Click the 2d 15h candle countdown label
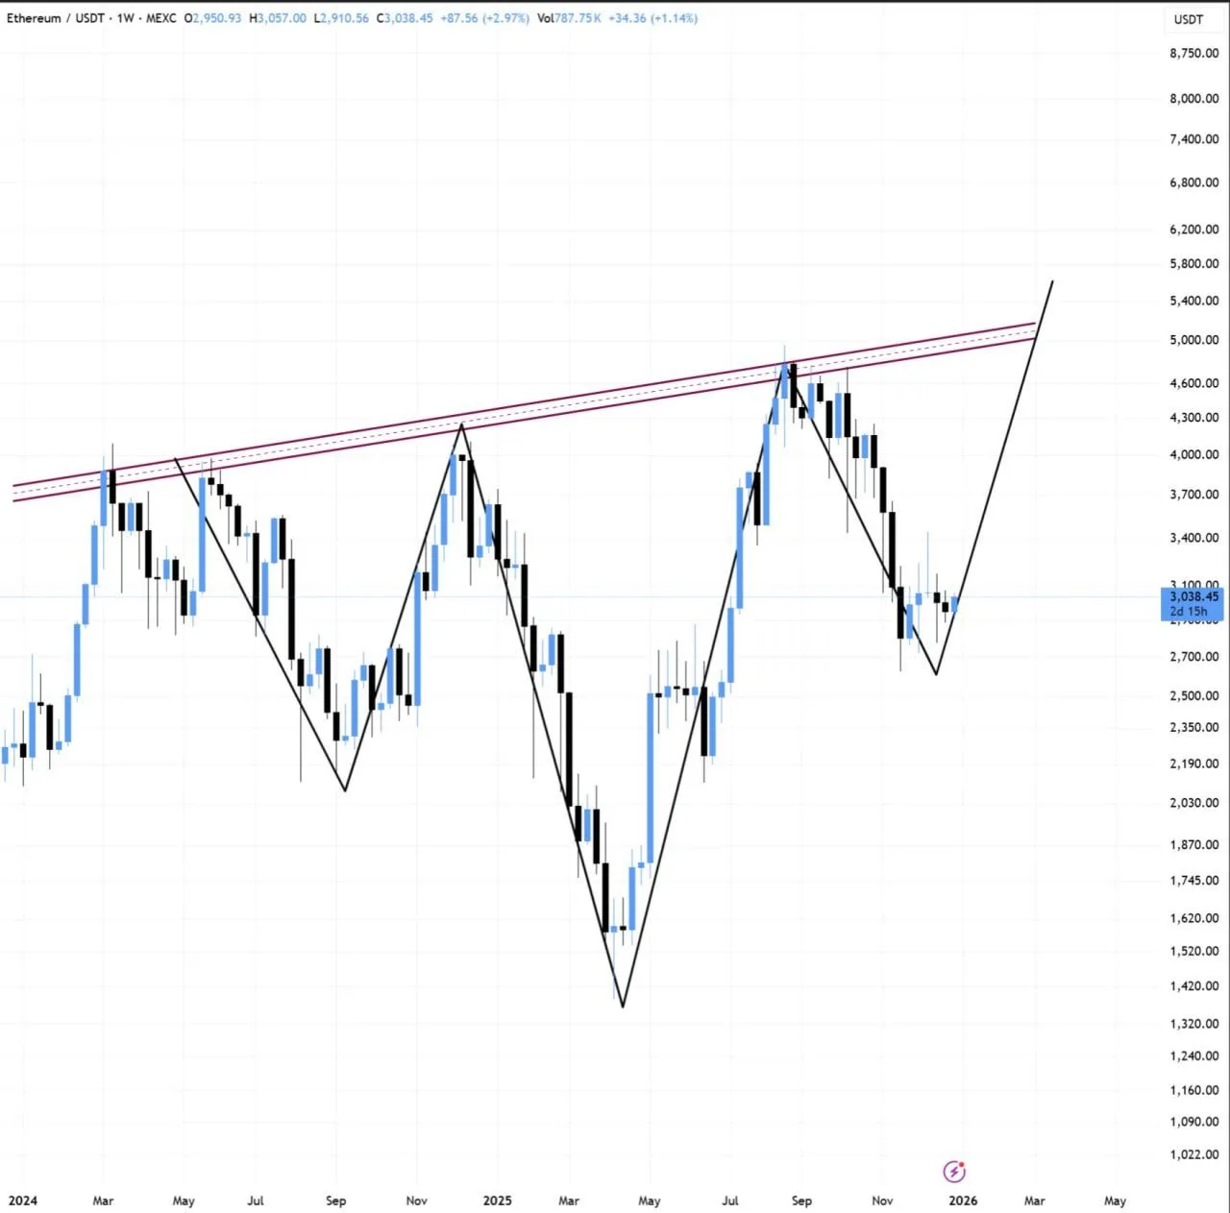This screenshot has width=1230, height=1213. pos(1189,612)
